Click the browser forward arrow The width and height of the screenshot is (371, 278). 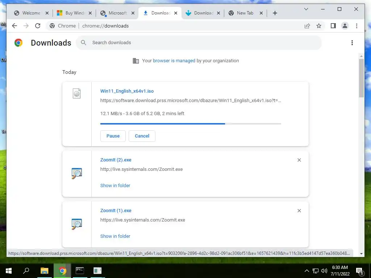(x=26, y=26)
